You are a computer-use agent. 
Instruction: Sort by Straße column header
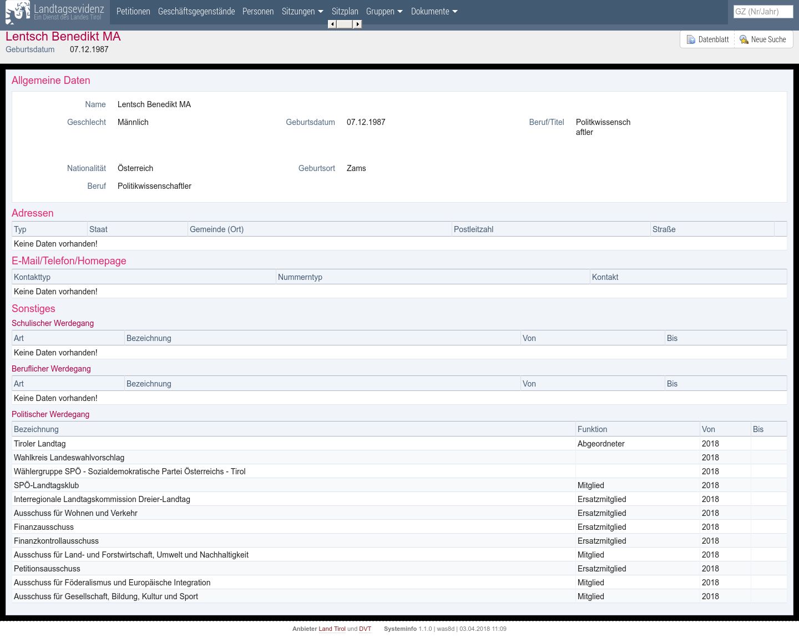(712, 229)
